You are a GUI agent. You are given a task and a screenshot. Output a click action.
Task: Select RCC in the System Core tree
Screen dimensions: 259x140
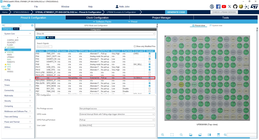[x=9, y=64]
